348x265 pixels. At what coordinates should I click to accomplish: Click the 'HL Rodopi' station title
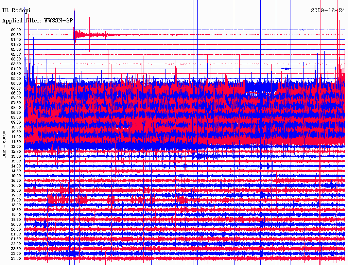pos(16,11)
